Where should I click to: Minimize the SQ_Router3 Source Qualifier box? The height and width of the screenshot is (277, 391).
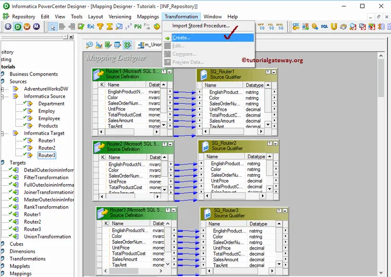pos(285,211)
